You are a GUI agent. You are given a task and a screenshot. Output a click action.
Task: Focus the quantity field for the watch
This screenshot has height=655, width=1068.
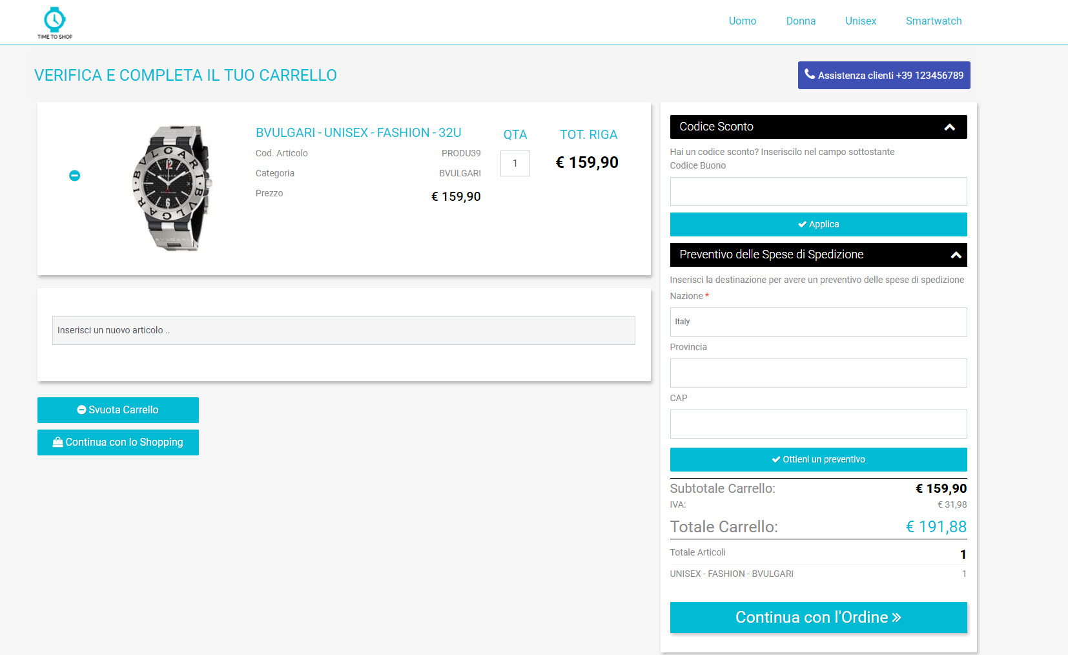pos(515,163)
